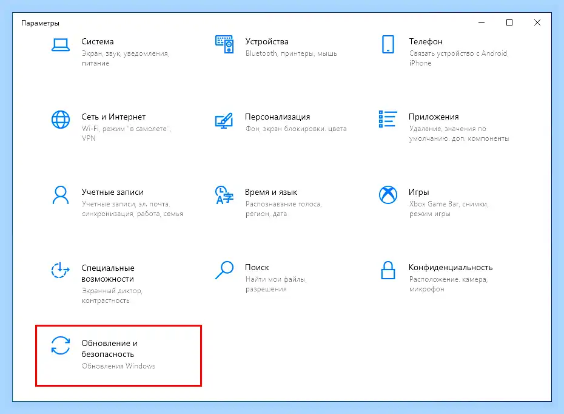
Task: Click description 'Wi-Fi, режим "в самолете", VPN'
Action: click(126, 134)
